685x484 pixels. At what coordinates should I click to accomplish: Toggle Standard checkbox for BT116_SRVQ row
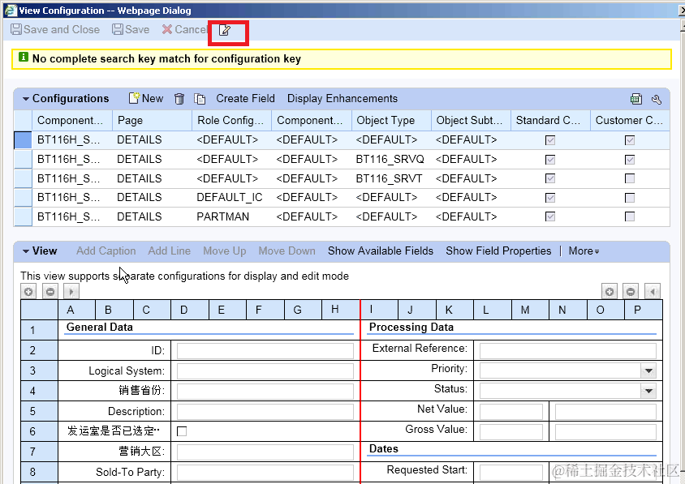550,160
